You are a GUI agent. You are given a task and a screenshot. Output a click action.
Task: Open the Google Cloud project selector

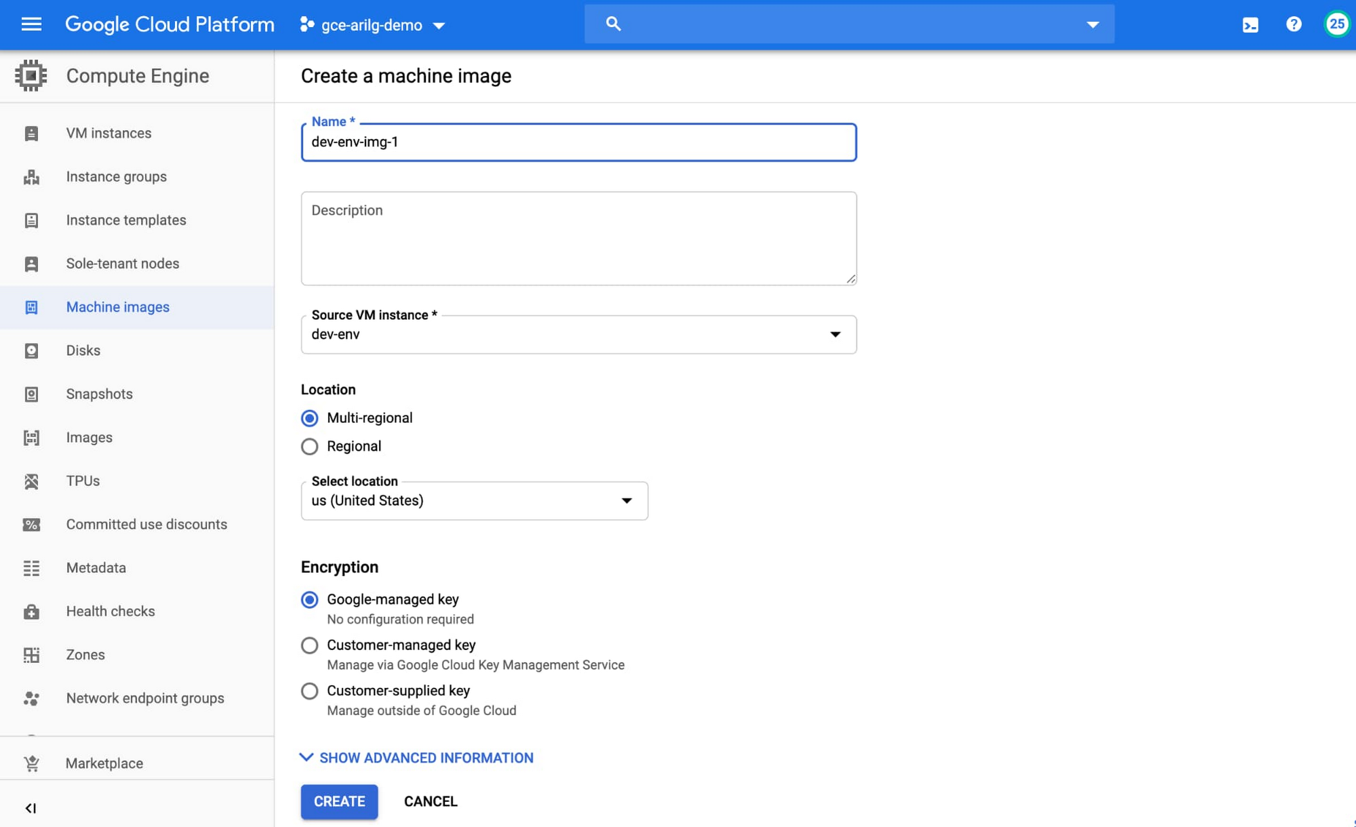372,24
